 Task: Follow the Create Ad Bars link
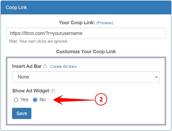pos(63,67)
